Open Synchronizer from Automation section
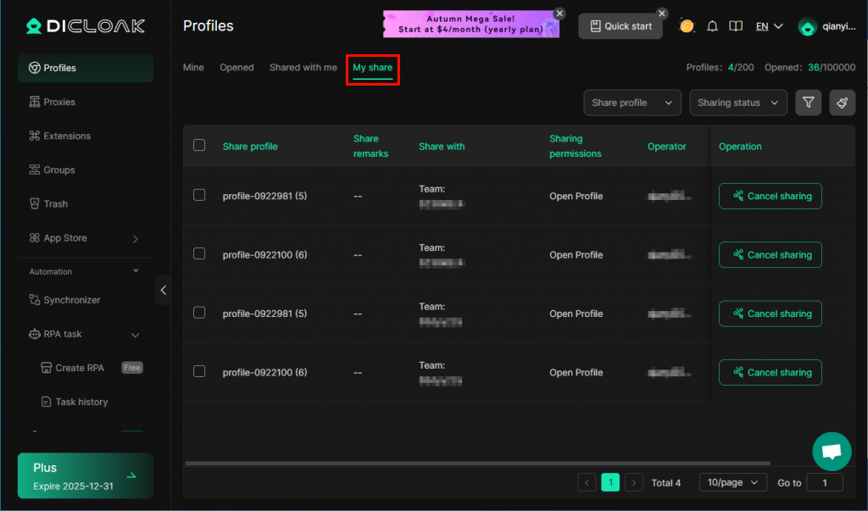Image resolution: width=868 pixels, height=511 pixels. coord(71,300)
